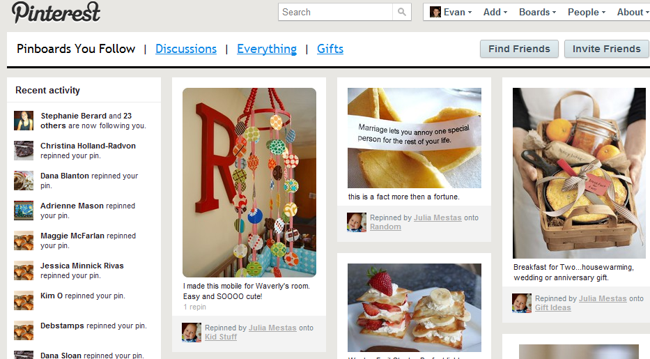Click into the Search field
The image size is (650, 359).
335,12
